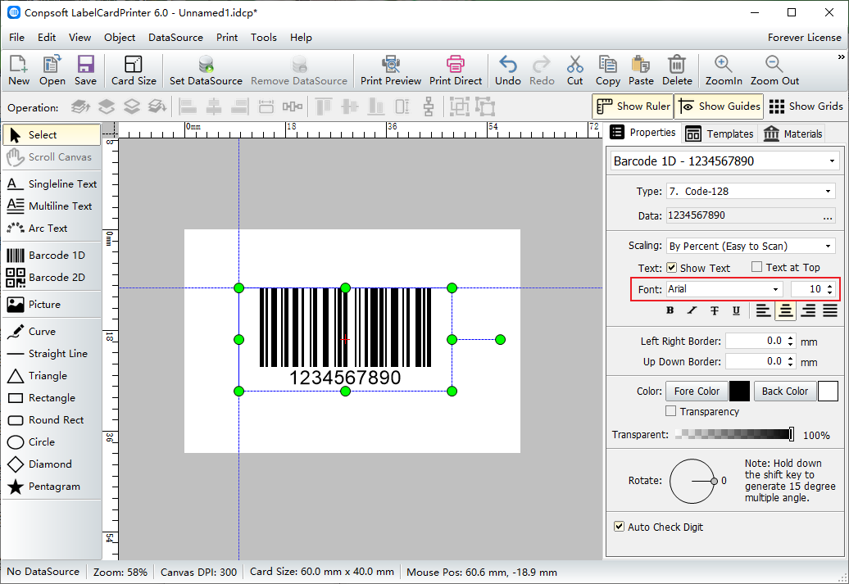This screenshot has height=584, width=849.
Task: Open the Data editor ellipsis button
Action: coord(828,216)
